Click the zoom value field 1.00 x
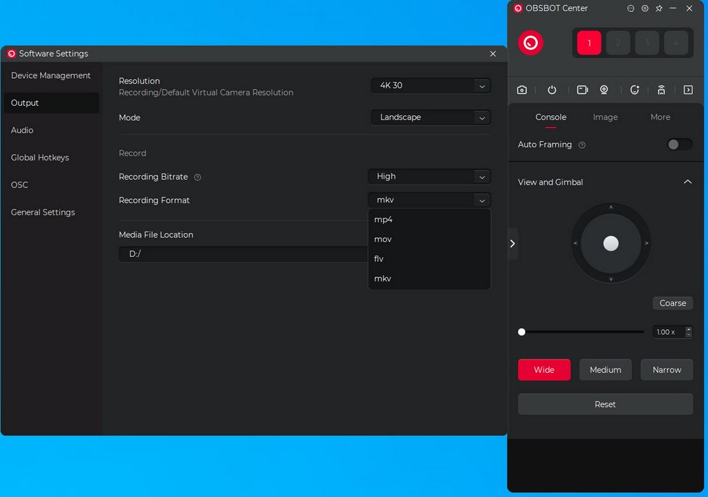The width and height of the screenshot is (708, 497). (668, 332)
